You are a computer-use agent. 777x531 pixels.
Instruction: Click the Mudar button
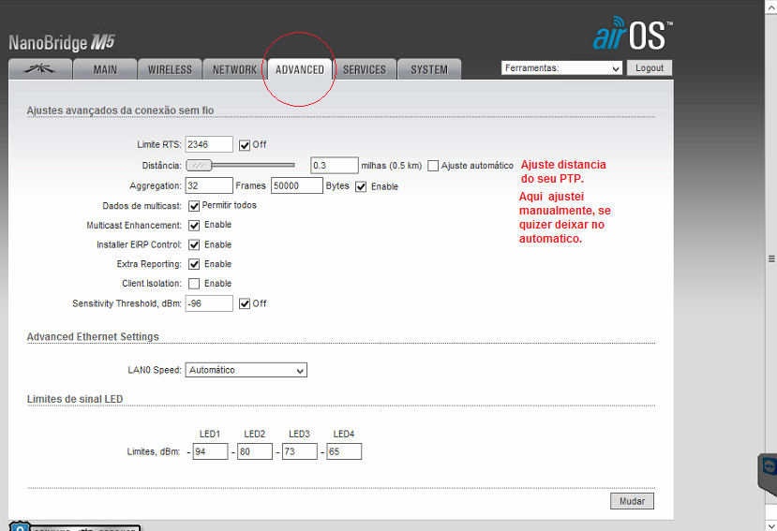[632, 501]
